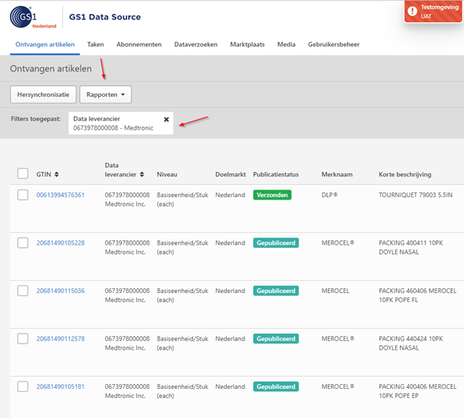Image resolution: width=464 pixels, height=418 pixels.
Task: Click PACKING 400406 MEROCEL 10PK POPE EP
Action: pos(417,391)
